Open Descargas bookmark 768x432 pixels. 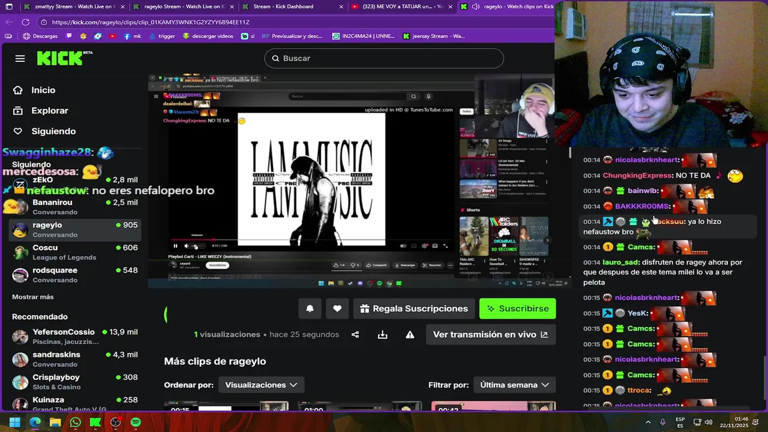pos(40,36)
